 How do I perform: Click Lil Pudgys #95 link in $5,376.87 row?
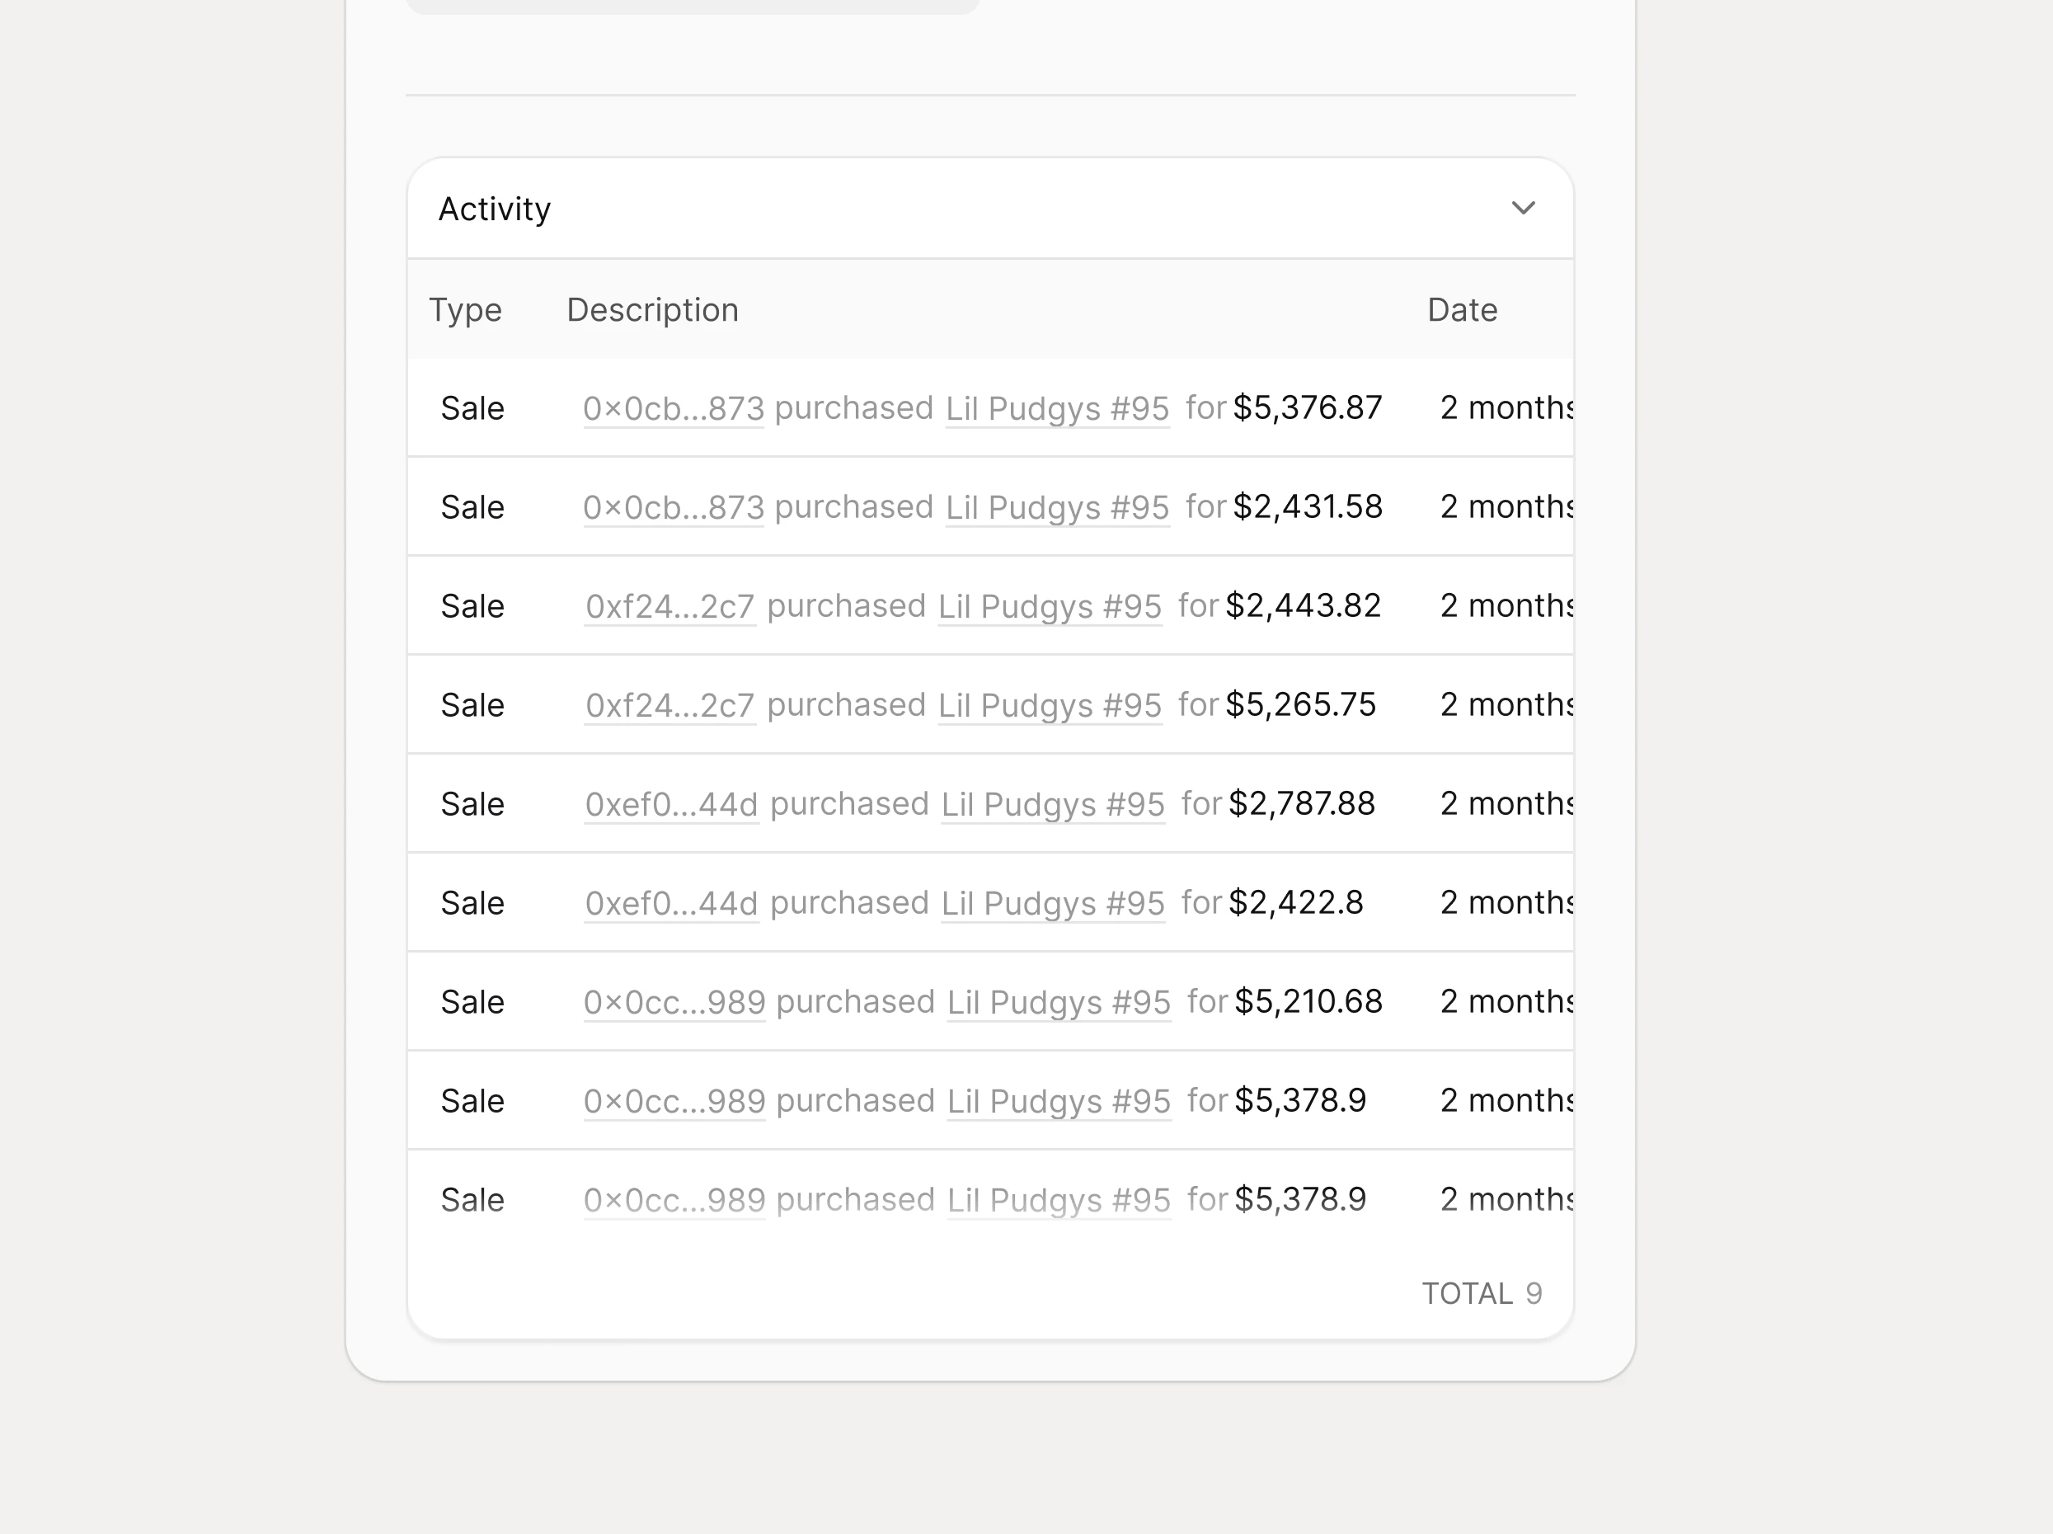tap(1057, 408)
